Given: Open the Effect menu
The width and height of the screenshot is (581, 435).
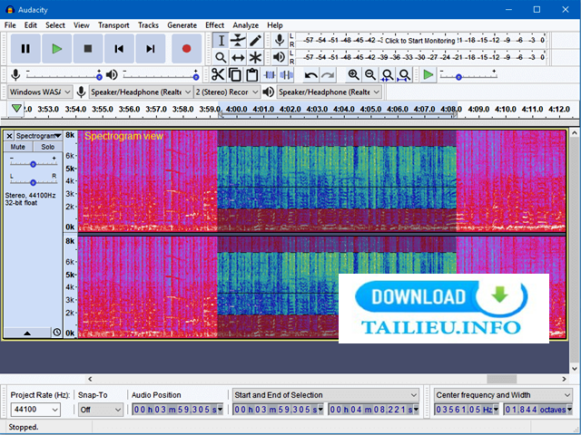Looking at the screenshot, I should [x=214, y=25].
